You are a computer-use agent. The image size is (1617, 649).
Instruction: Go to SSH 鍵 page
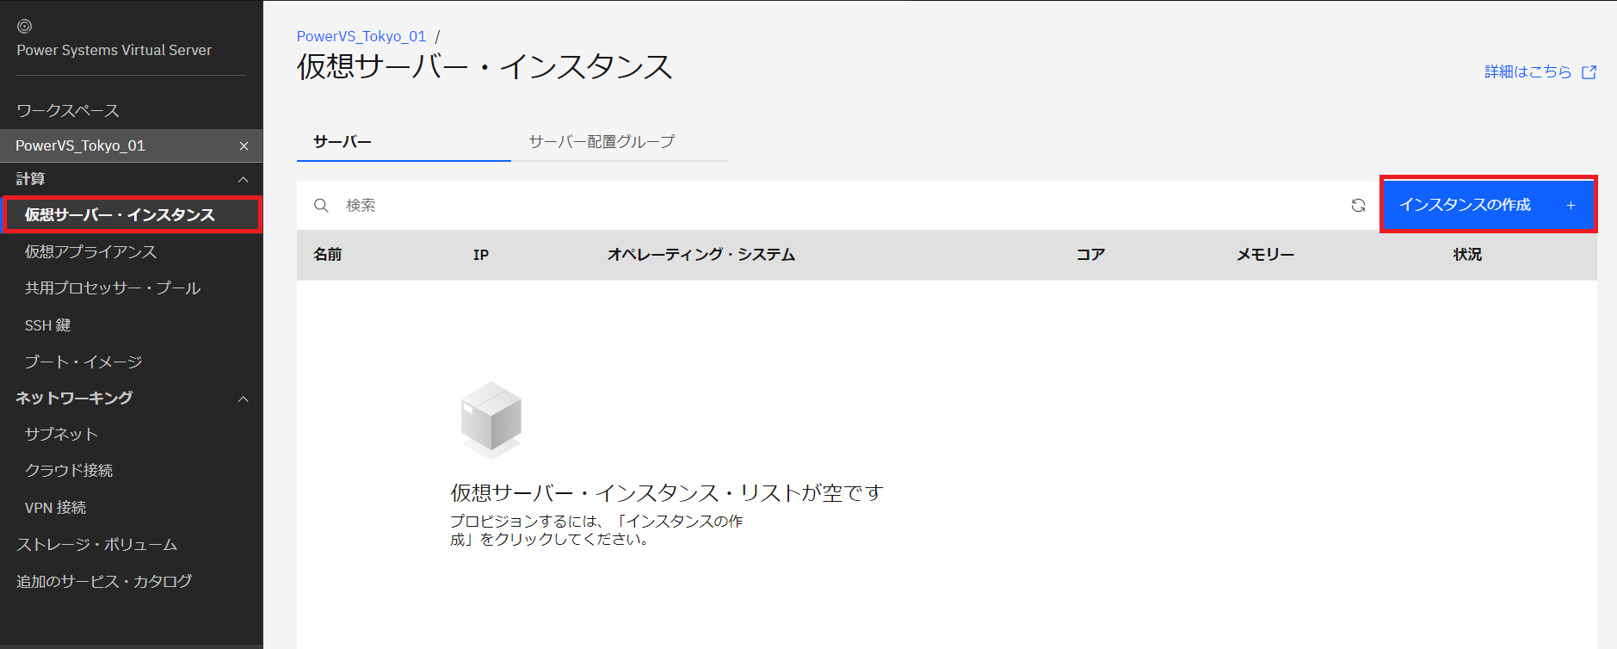(48, 325)
